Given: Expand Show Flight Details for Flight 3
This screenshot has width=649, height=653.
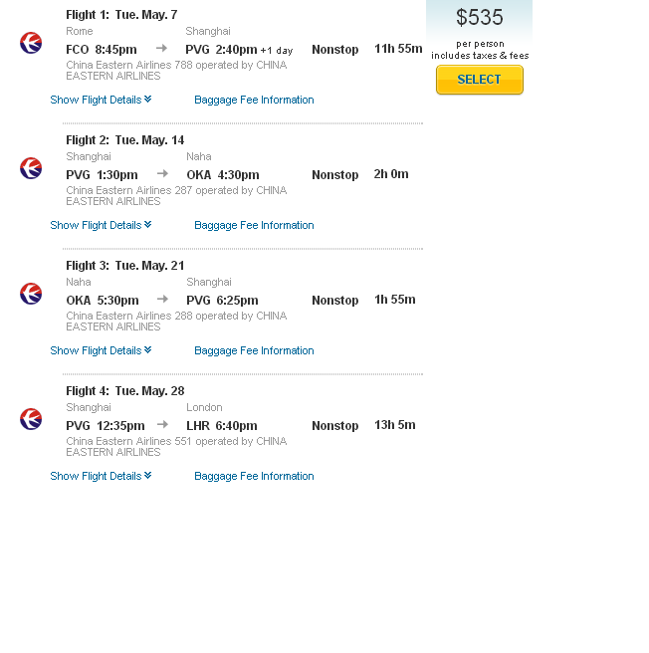Looking at the screenshot, I should pos(101,350).
